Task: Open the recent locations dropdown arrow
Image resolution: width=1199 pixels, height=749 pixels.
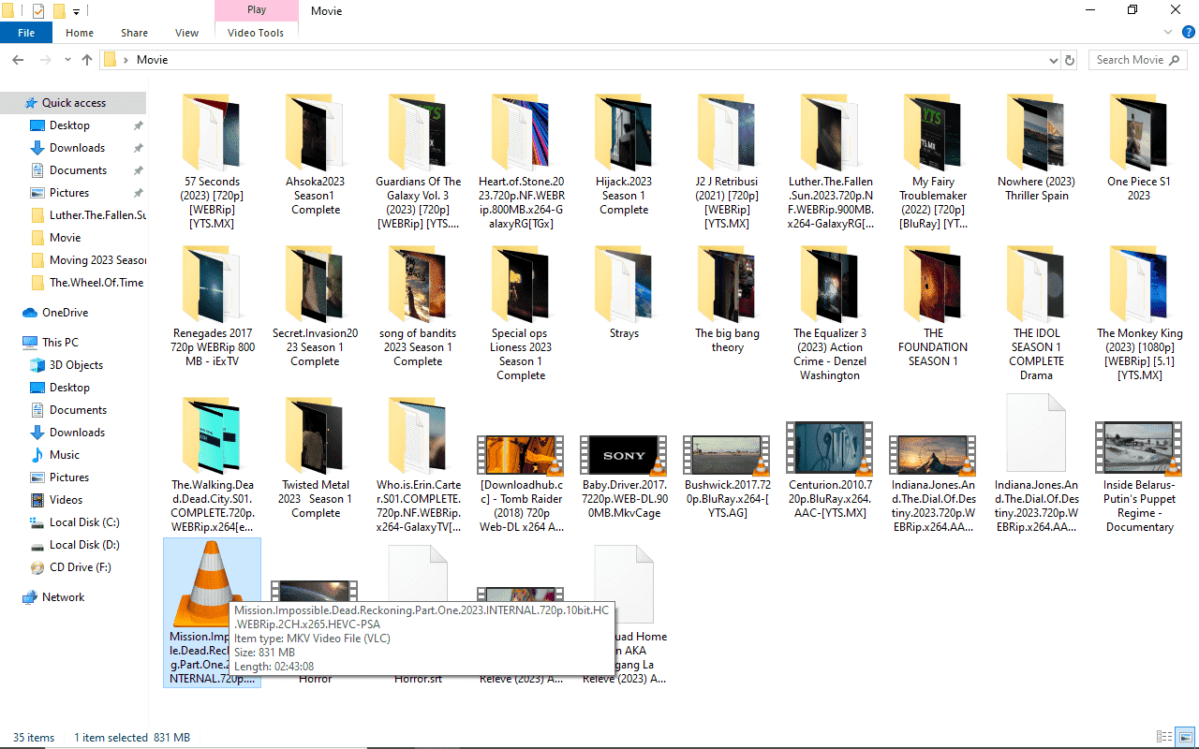Action: click(x=67, y=60)
